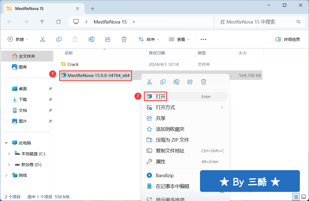Unpin 下载 using its pin icon
Image resolution: width=309 pixels, height=201 pixels.
coord(50,100)
